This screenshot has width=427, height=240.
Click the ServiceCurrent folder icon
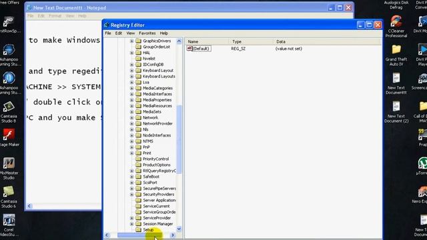138,206
